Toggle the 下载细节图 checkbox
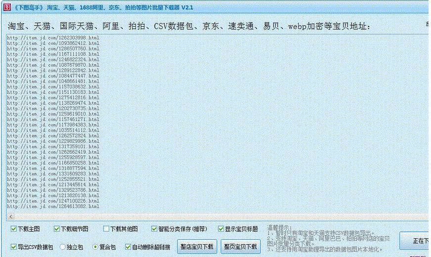Image resolution: width=431 pixels, height=257 pixels. [57, 229]
